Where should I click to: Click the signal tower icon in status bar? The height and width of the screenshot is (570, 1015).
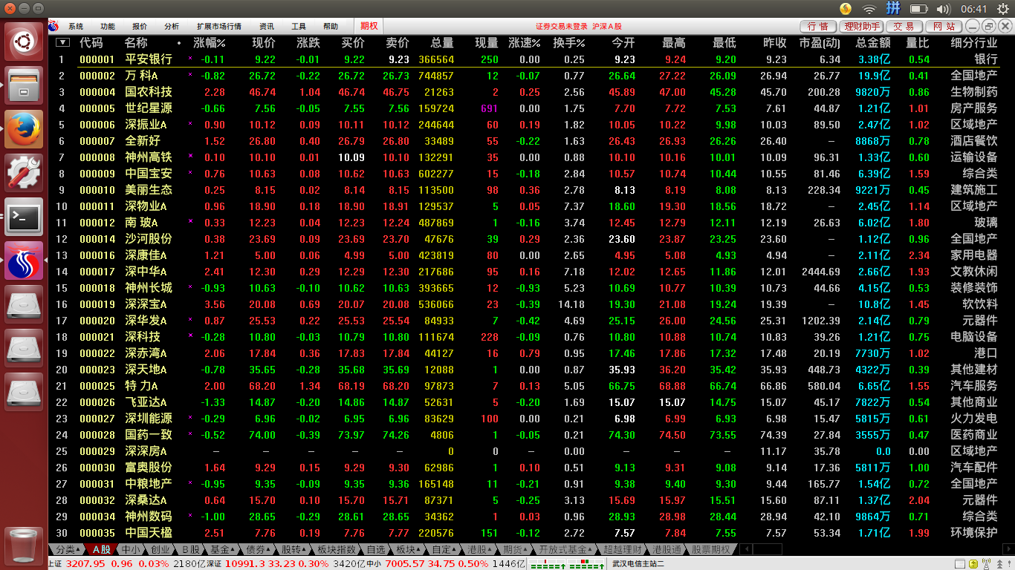(987, 564)
